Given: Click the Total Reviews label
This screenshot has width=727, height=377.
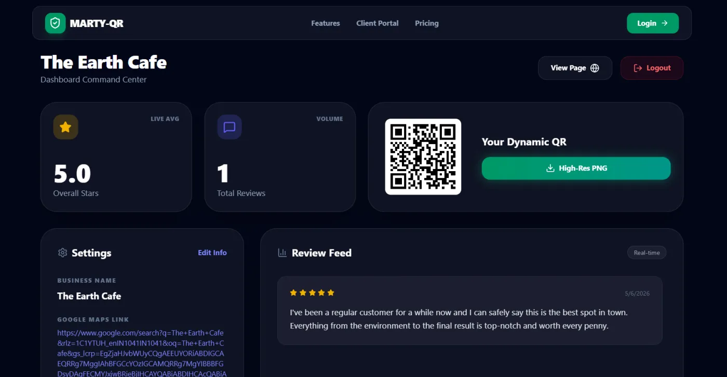Looking at the screenshot, I should pos(241,193).
